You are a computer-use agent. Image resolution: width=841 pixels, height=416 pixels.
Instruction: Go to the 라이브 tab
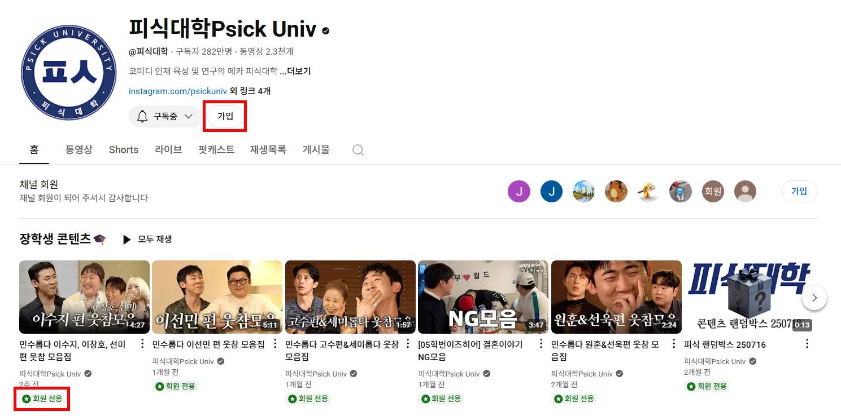coord(168,150)
